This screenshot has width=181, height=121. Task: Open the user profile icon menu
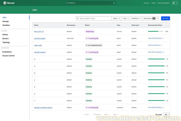pos(175,3)
